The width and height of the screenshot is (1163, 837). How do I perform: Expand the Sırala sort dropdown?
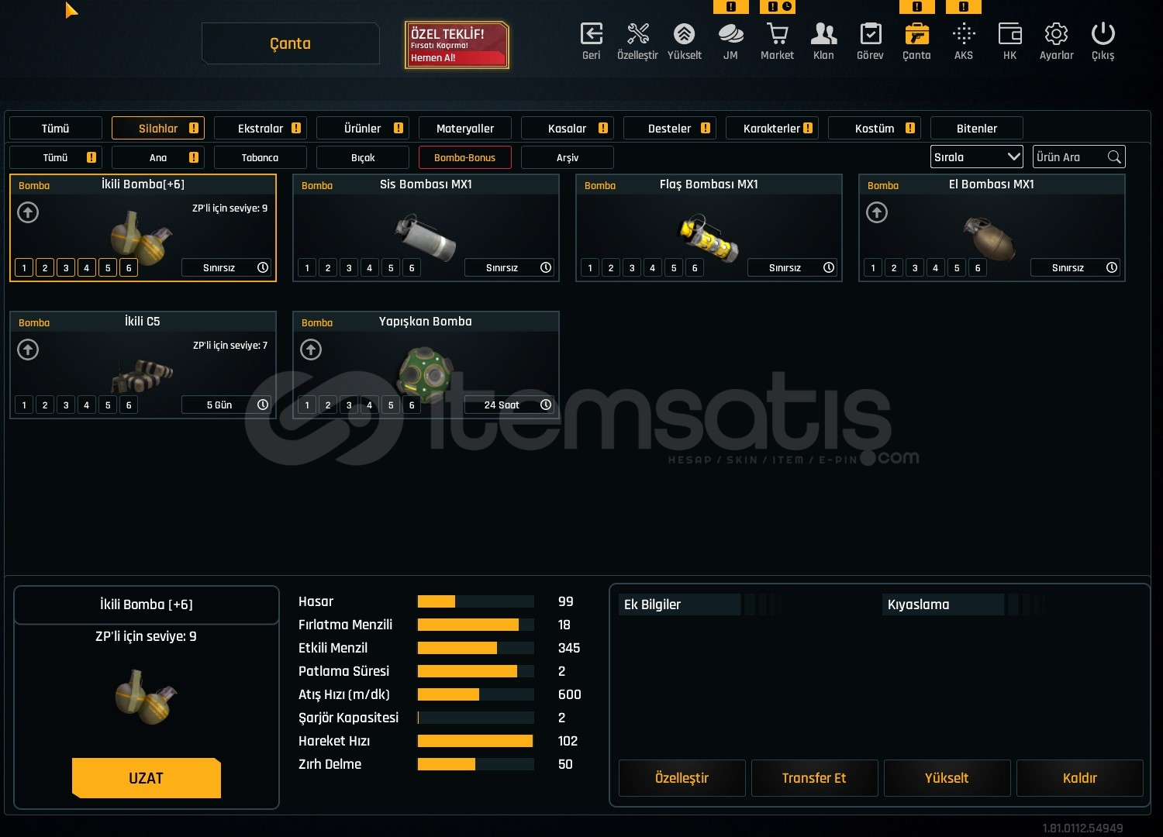pyautogui.click(x=976, y=157)
